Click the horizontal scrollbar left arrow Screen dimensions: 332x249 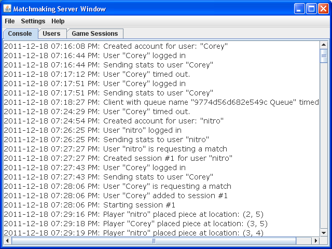(7, 241)
